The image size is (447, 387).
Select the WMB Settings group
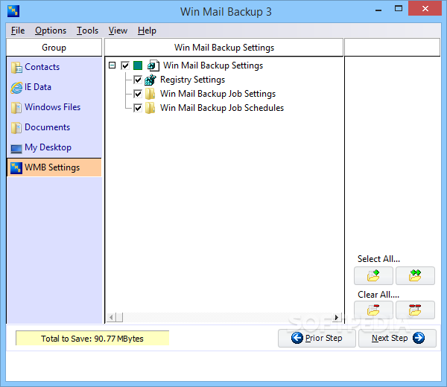[54, 167]
